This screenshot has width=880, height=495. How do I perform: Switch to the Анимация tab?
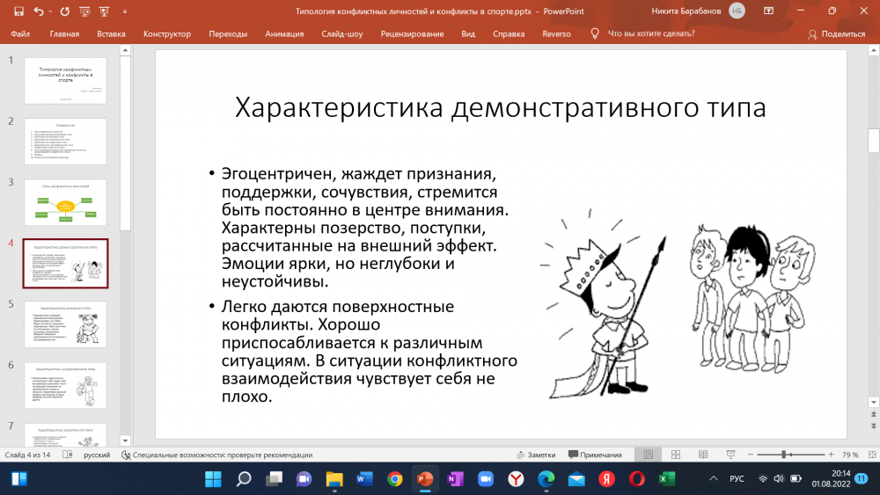[284, 34]
